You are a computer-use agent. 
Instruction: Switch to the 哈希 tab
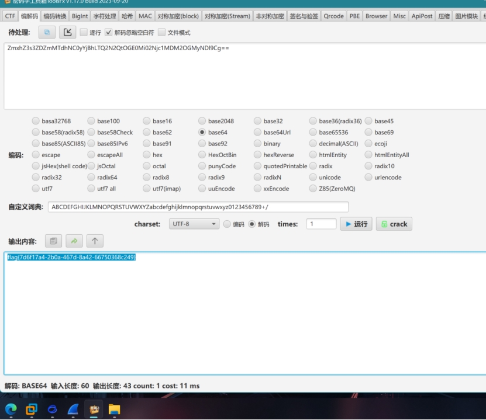[x=127, y=16]
